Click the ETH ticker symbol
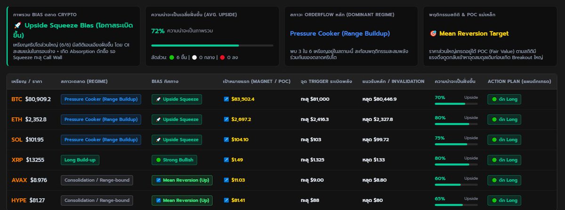The image size is (565, 210). (17, 119)
